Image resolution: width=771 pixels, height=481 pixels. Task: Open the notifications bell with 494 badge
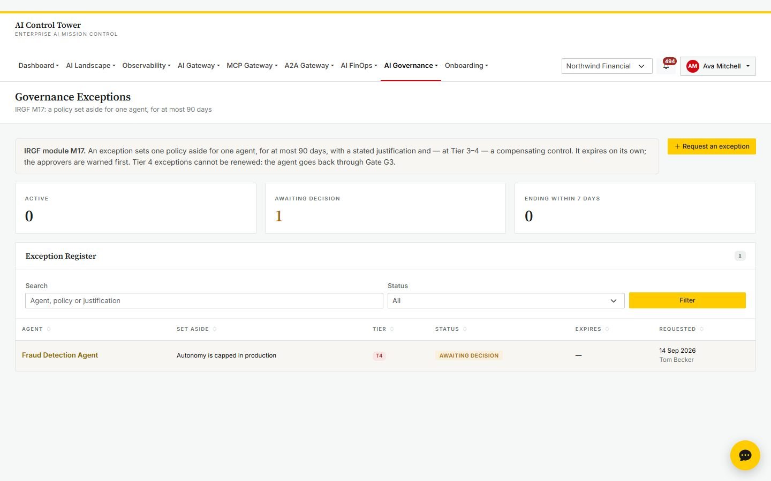pyautogui.click(x=666, y=66)
